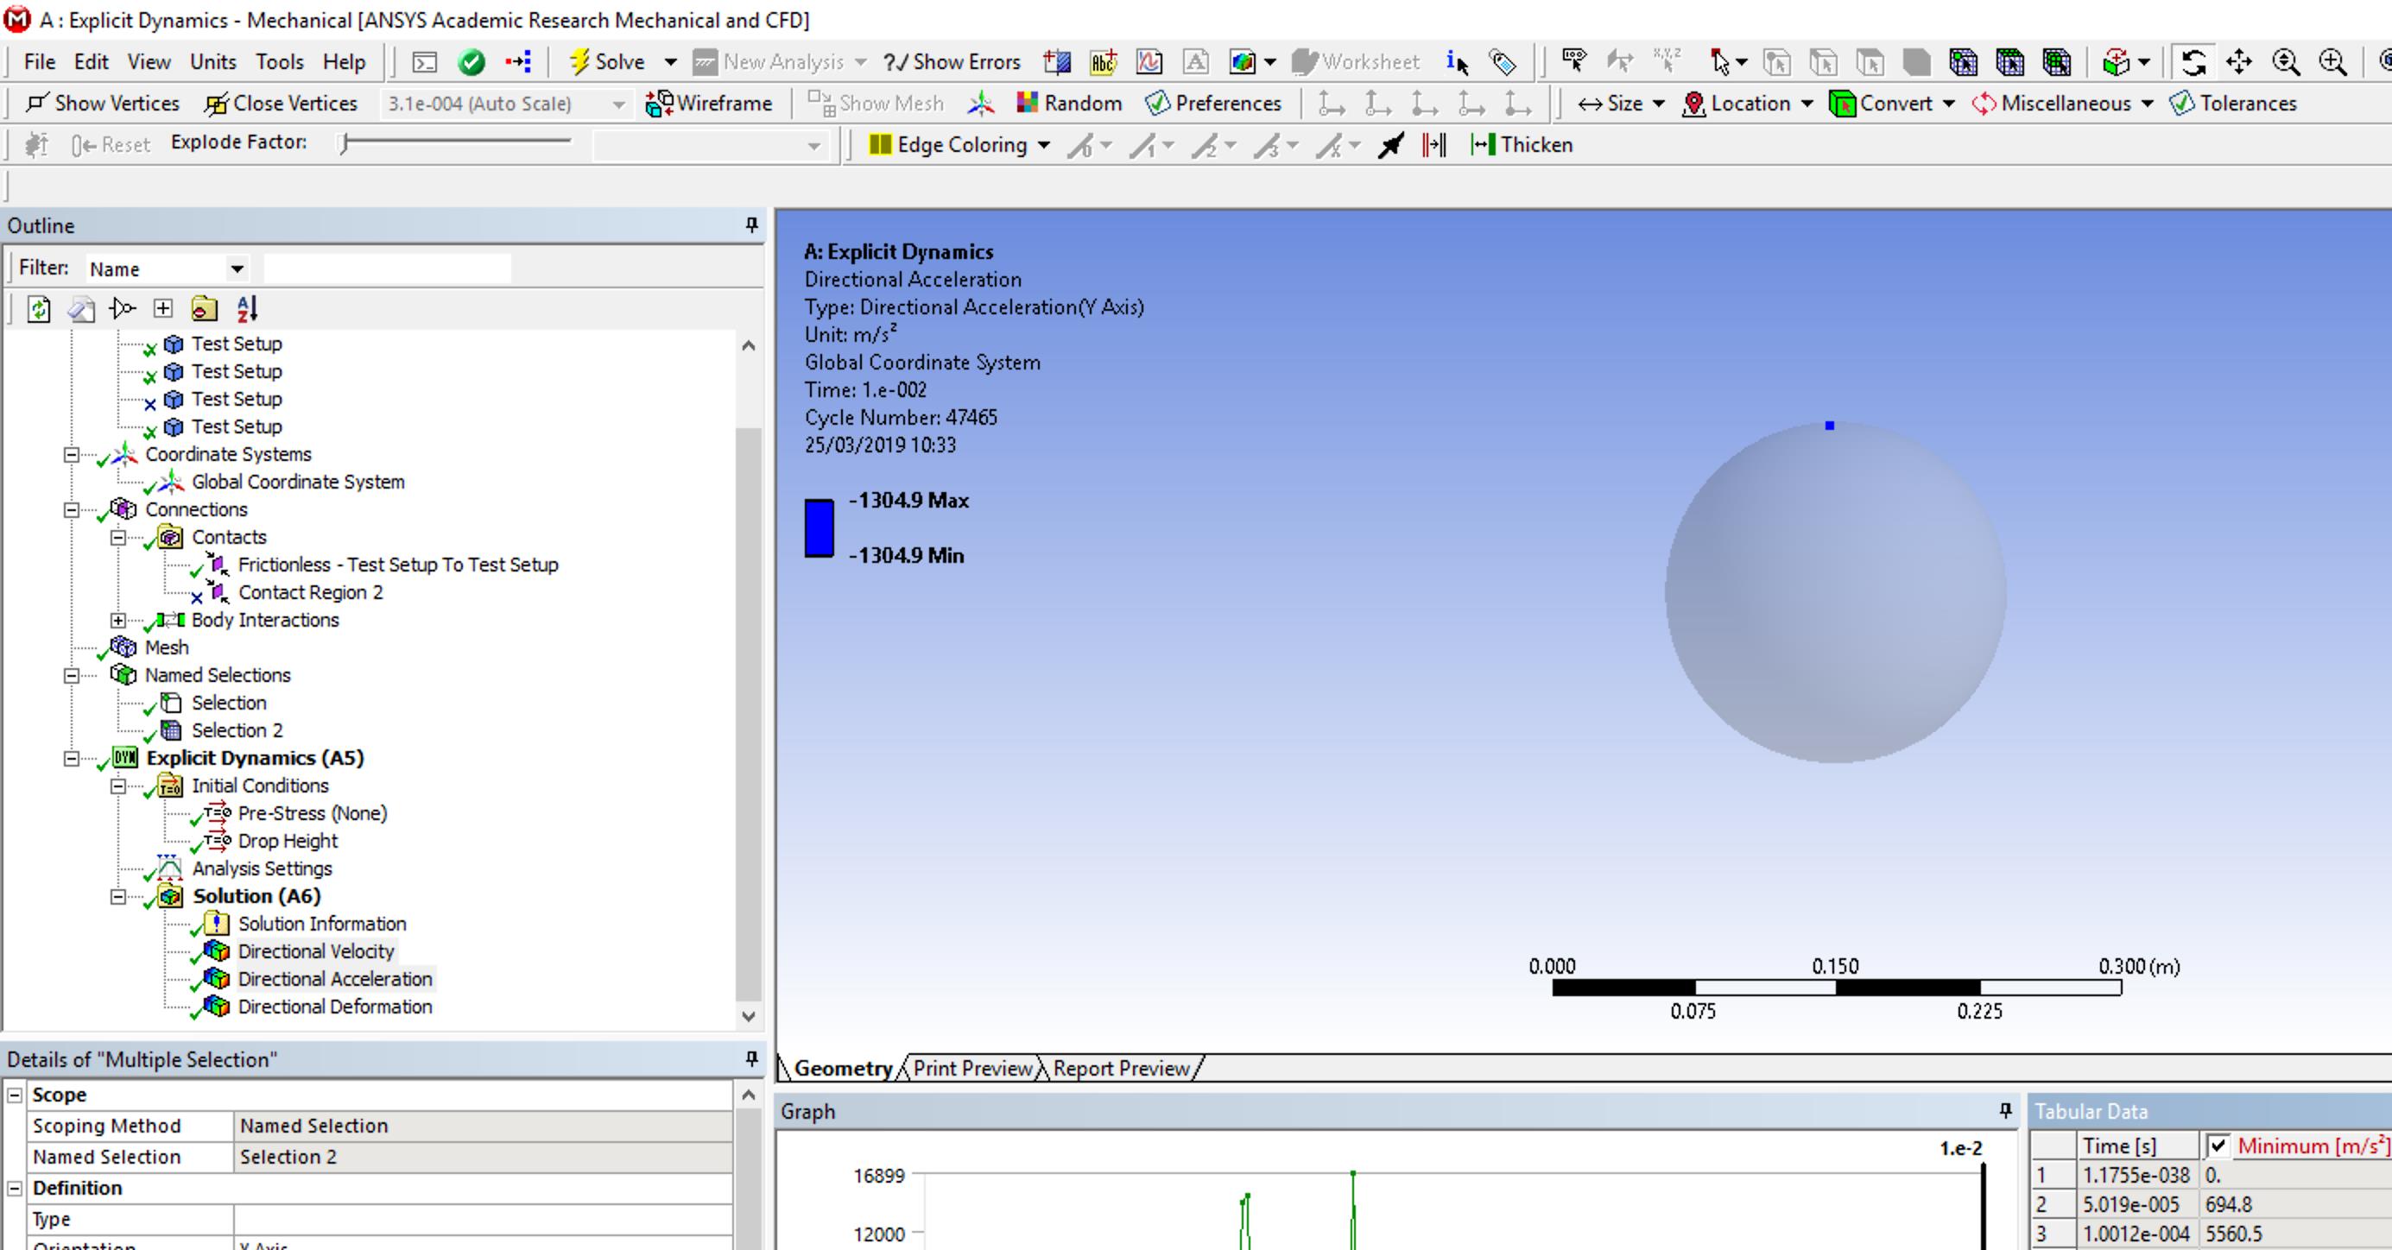The image size is (2392, 1250).
Task: Select Directional Deformation in the tree
Action: pyautogui.click(x=334, y=1006)
